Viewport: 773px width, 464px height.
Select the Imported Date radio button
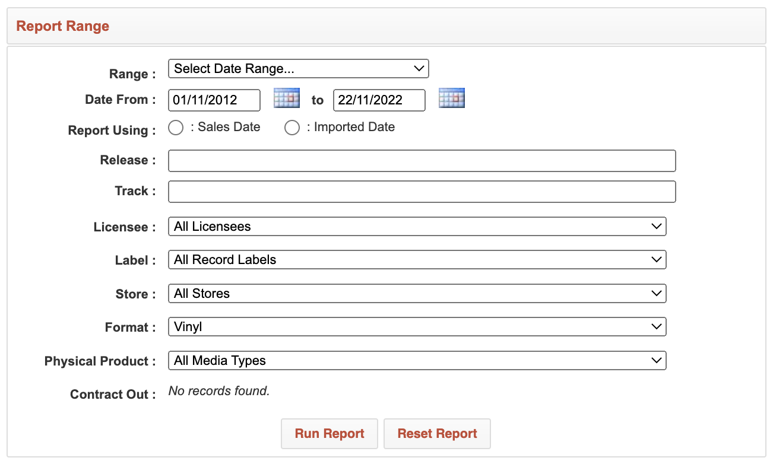pos(292,128)
